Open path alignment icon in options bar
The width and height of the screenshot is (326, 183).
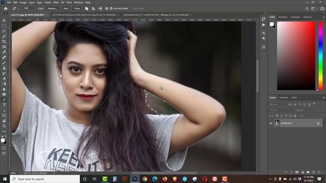(x=93, y=9)
